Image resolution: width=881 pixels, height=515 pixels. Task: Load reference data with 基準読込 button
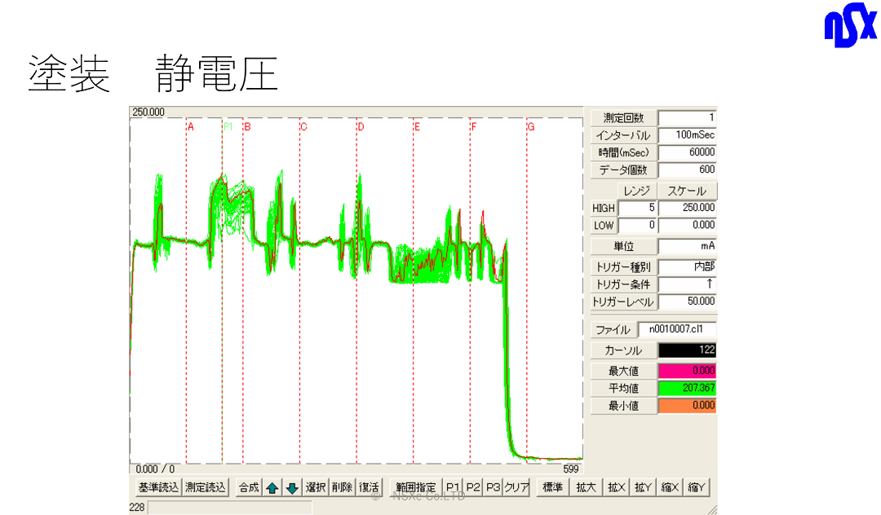pos(158,487)
